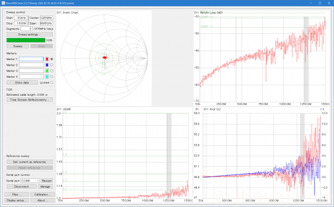Open Display setup options
The image size is (334, 207).
(17, 200)
